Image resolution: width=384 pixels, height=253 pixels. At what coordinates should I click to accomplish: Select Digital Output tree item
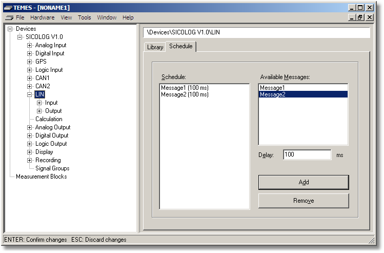pos(52,135)
